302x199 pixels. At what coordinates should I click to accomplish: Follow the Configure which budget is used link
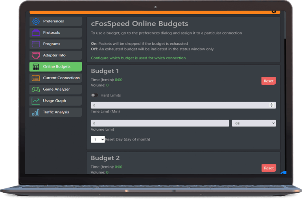click(138, 58)
